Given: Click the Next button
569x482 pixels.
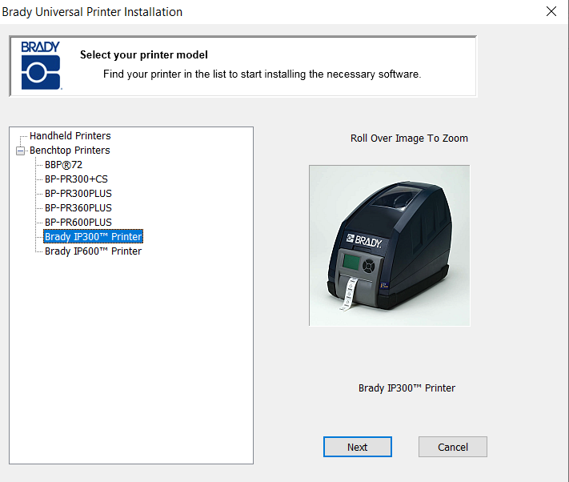Looking at the screenshot, I should point(358,447).
